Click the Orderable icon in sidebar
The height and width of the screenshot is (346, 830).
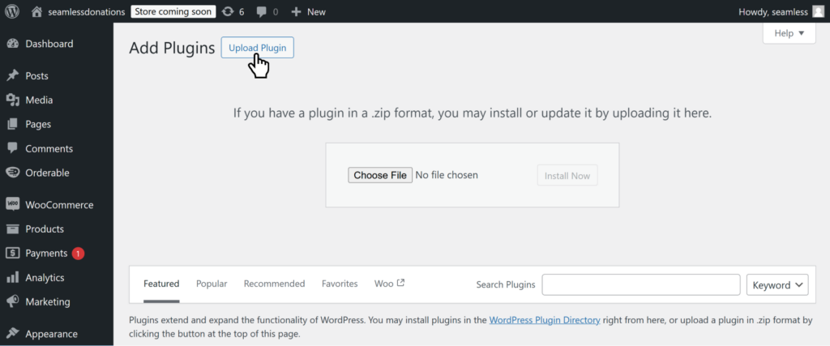point(13,173)
